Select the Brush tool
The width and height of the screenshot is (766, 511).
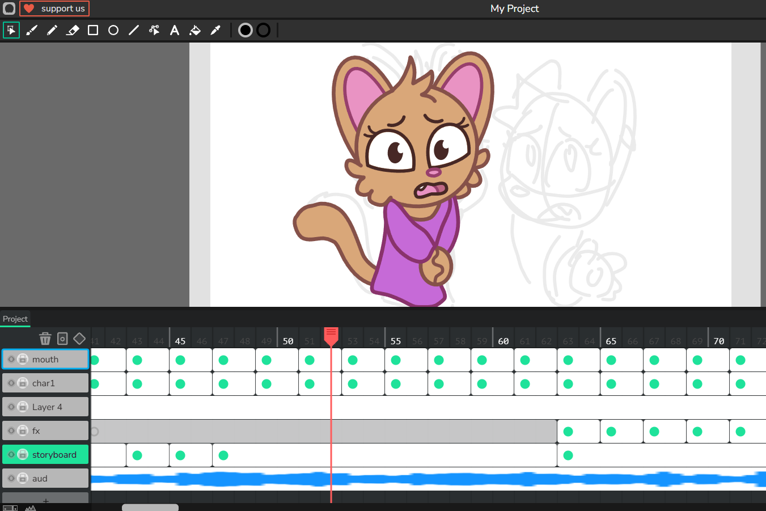[x=32, y=30]
